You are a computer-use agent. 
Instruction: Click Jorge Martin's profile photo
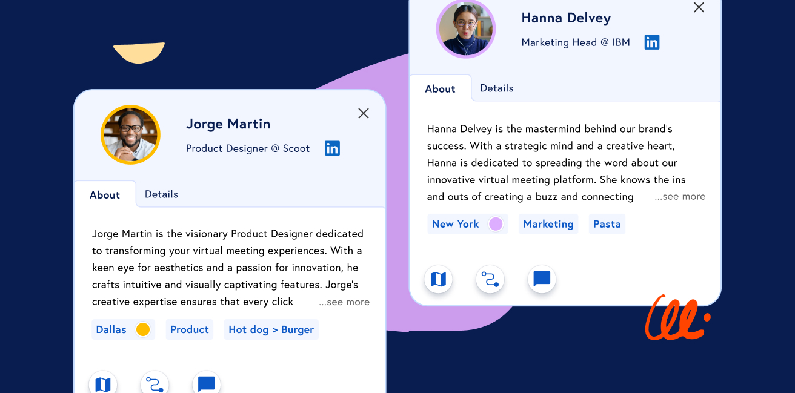[x=130, y=134]
